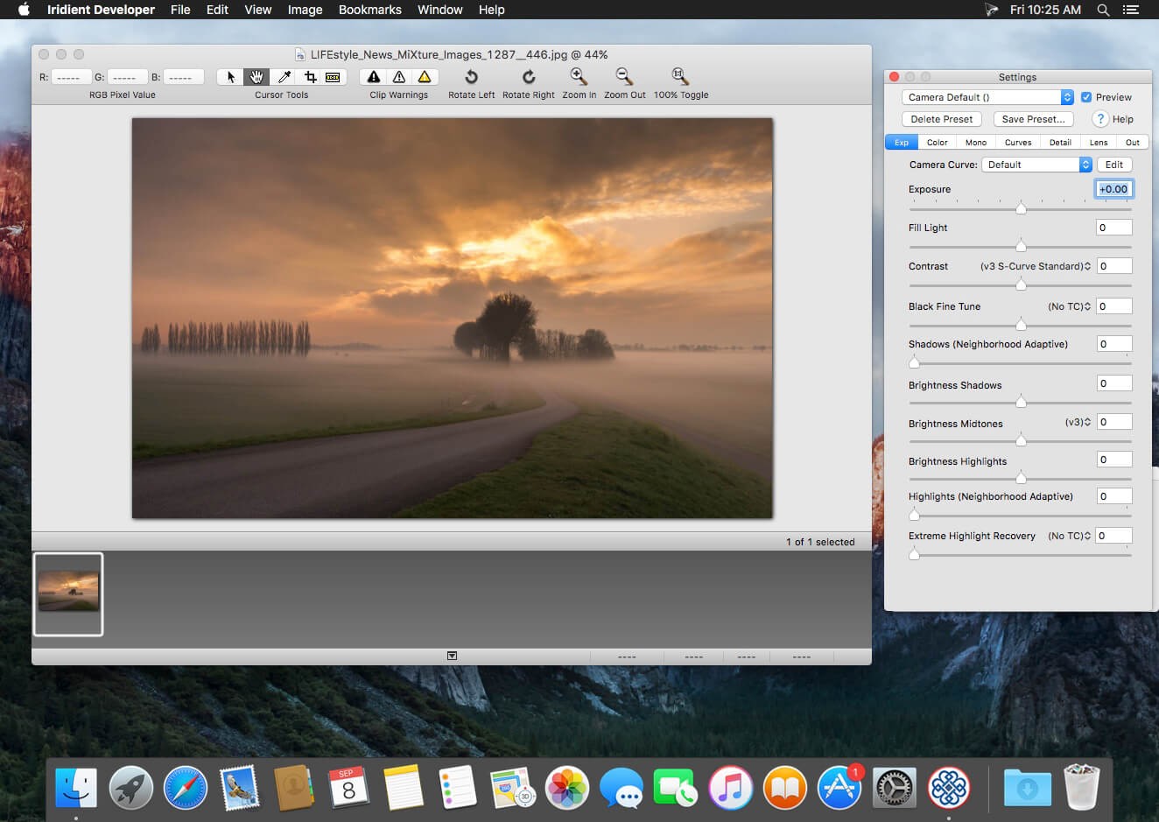
Task: Open the Help question mark in Settings
Action: coord(1099,119)
